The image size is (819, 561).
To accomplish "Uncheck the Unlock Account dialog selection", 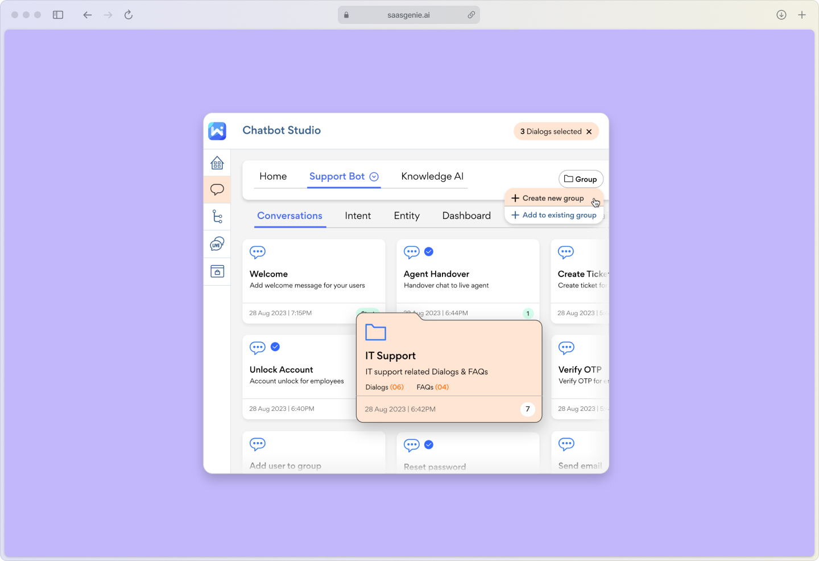I will (x=275, y=346).
